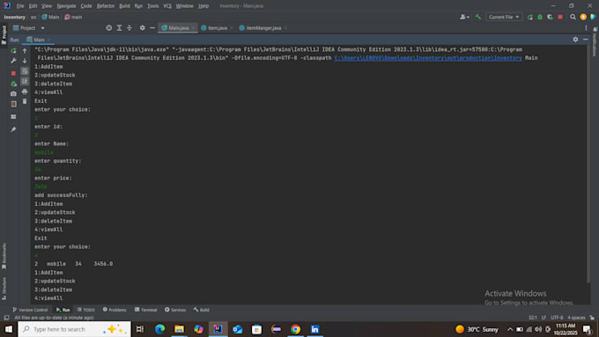The height and width of the screenshot is (337, 599).
Task: Click UTF-8 encoding in status bar
Action: coord(557,317)
